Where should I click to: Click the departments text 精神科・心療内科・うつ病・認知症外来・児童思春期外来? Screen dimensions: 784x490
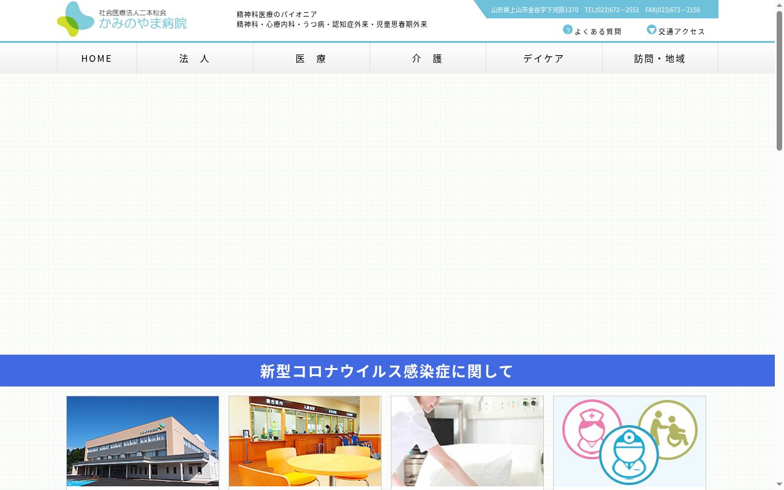tap(332, 24)
